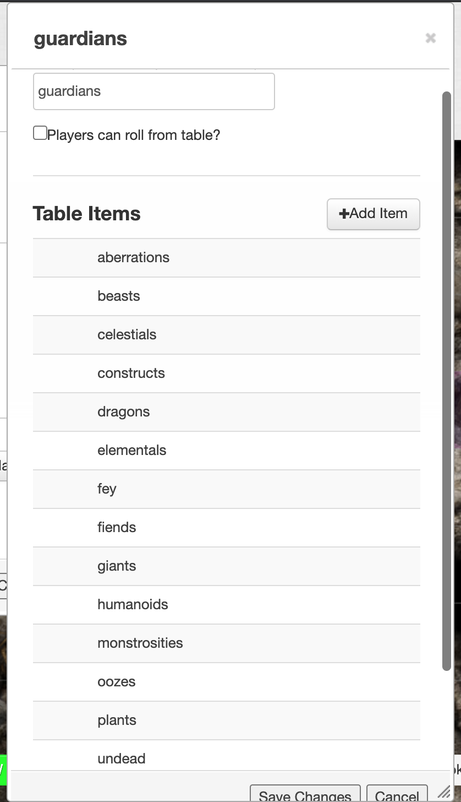Close the guardians dialog with X icon
Viewport: 461px width, 802px height.
(x=430, y=38)
